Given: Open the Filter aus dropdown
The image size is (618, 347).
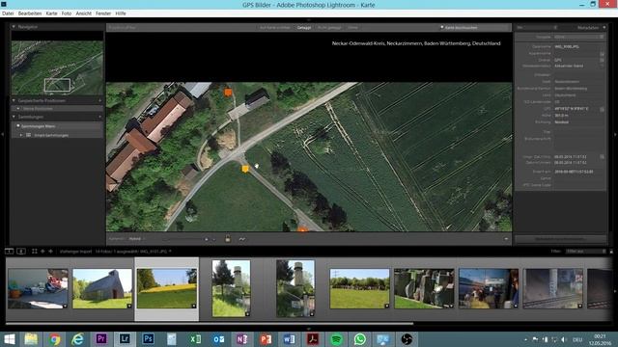Looking at the screenshot, I should 585,251.
